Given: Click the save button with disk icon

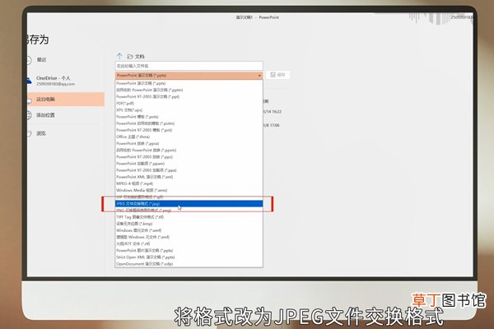Looking at the screenshot, I should (278, 75).
